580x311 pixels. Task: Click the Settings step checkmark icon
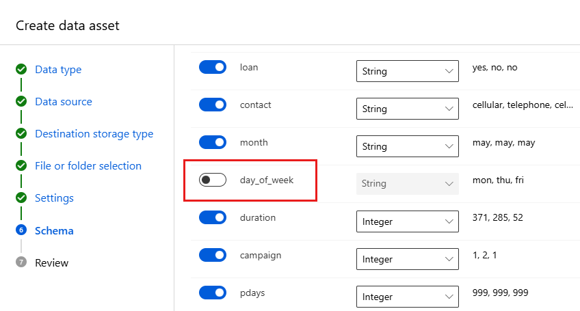[21, 198]
